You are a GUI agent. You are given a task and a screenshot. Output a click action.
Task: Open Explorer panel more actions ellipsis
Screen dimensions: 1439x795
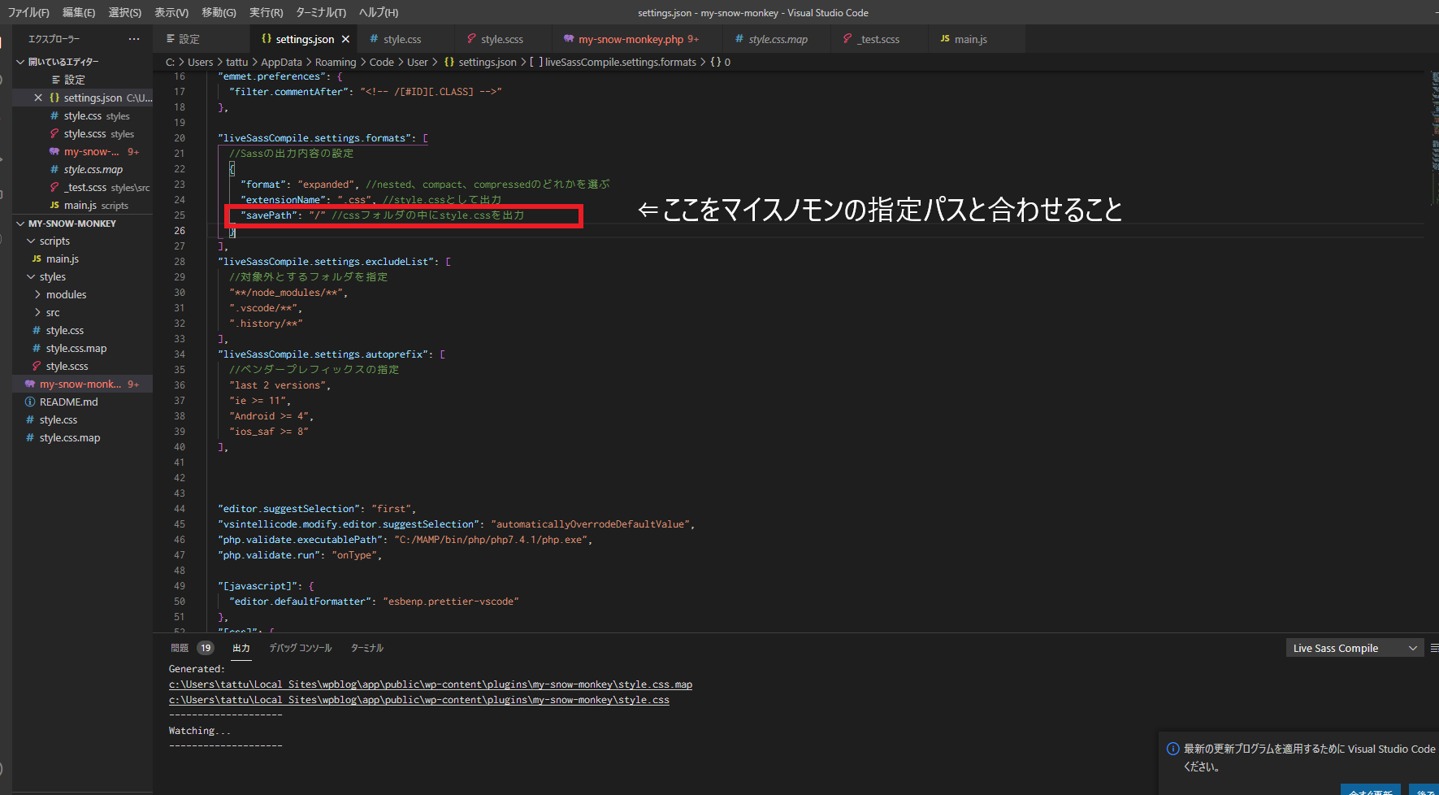(134, 39)
